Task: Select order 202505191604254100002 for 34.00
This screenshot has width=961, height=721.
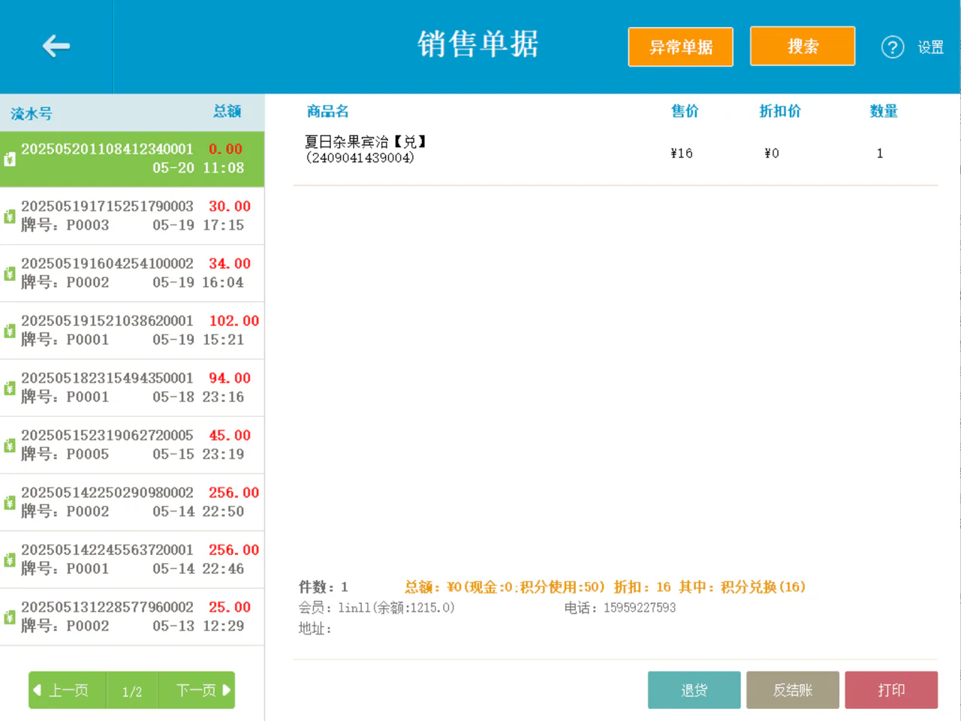Action: pos(132,273)
